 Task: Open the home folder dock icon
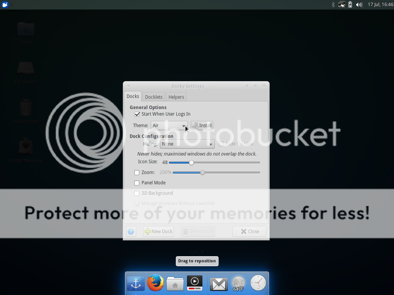(175, 283)
